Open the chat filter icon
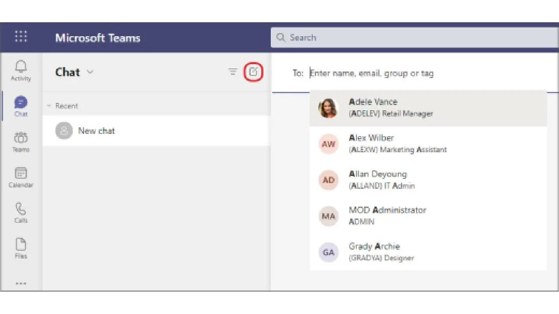 coord(233,72)
